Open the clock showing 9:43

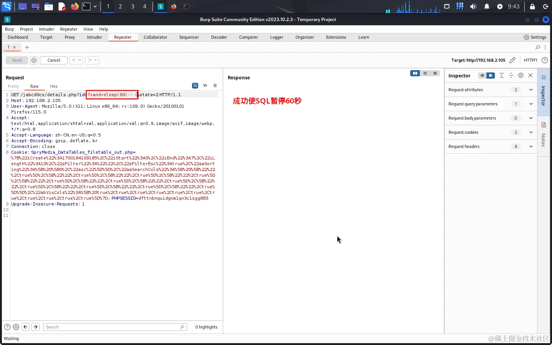514,7
